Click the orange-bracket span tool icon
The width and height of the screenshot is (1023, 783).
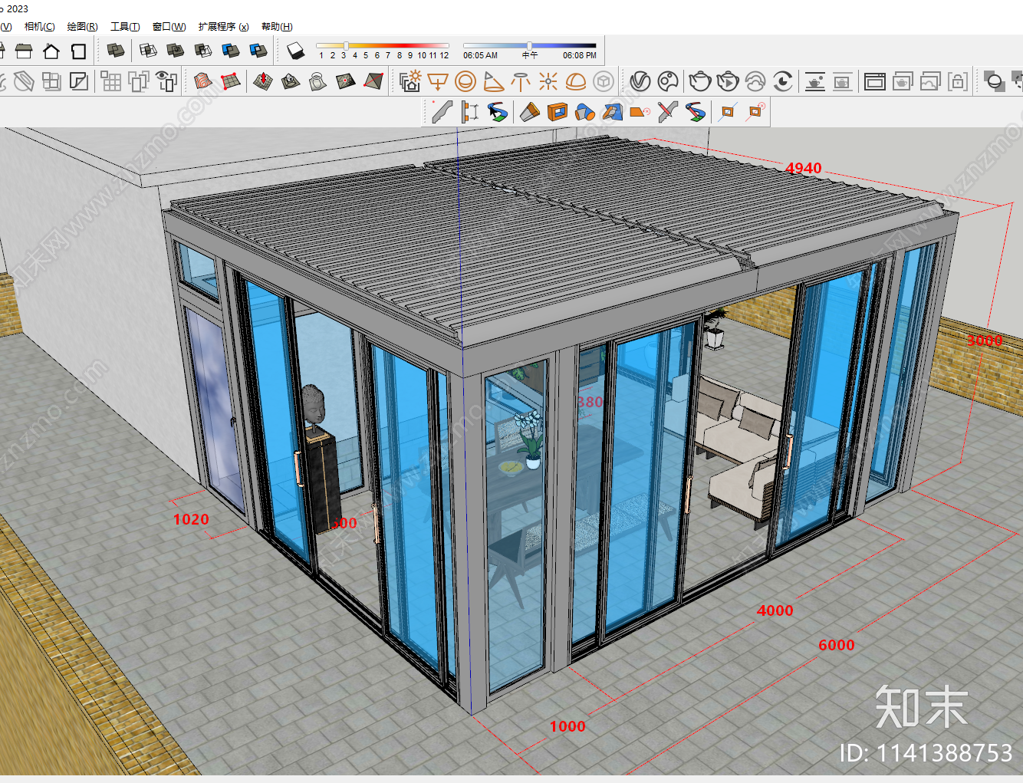tap(470, 112)
